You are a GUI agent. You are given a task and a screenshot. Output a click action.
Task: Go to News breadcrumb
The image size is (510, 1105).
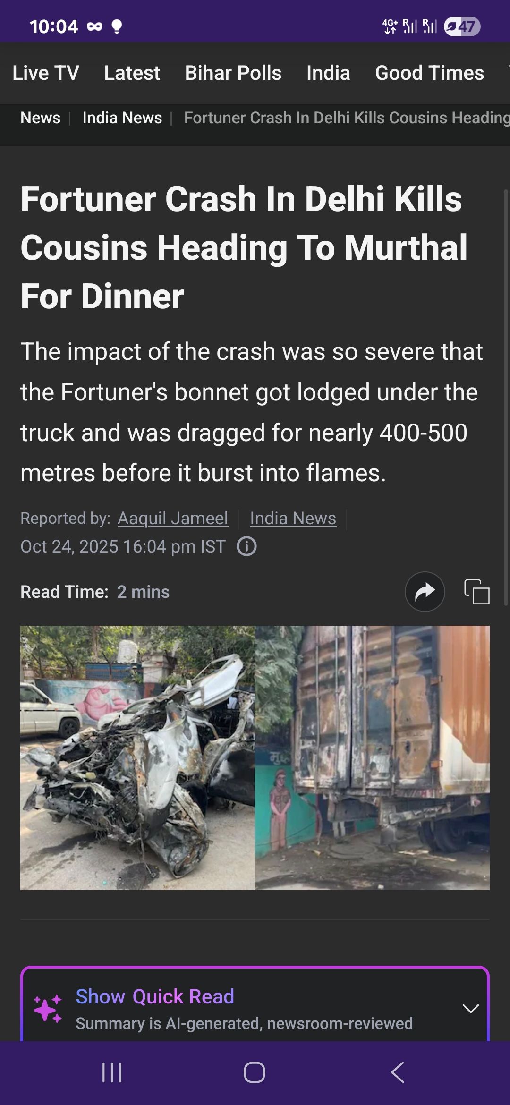[x=41, y=118]
